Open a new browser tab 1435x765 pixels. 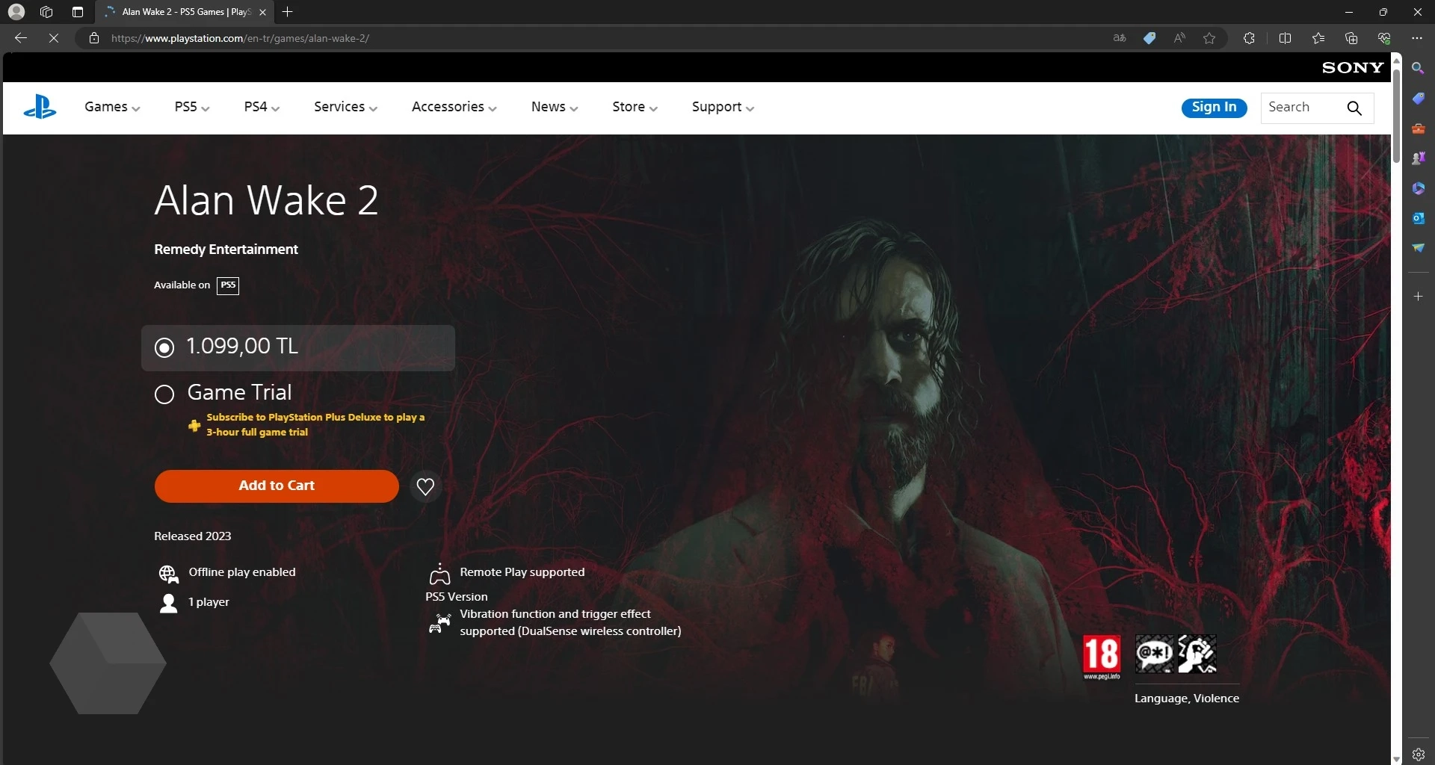tap(288, 12)
